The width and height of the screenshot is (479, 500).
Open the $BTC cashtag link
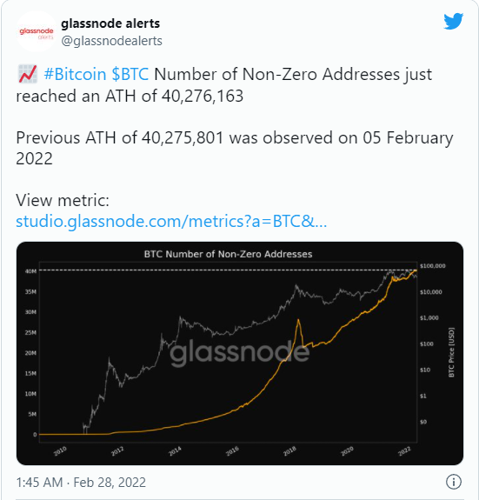(130, 74)
